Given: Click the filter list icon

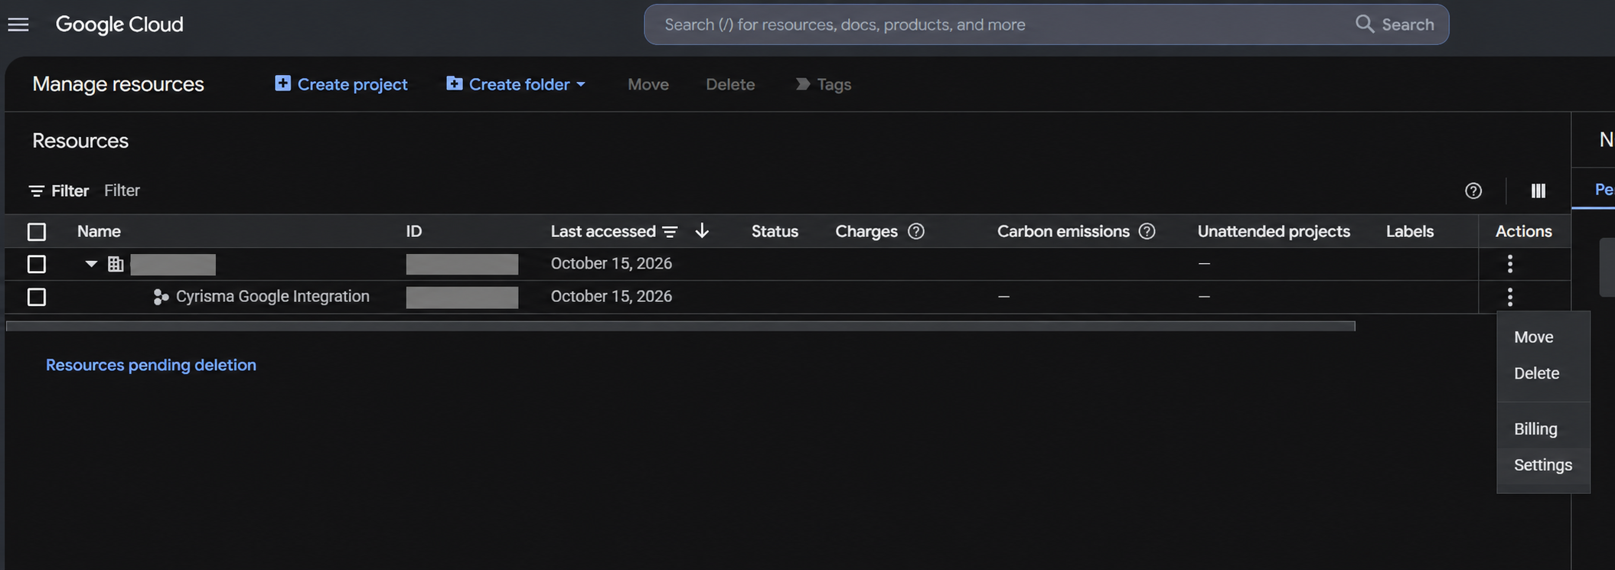Looking at the screenshot, I should click(x=36, y=191).
